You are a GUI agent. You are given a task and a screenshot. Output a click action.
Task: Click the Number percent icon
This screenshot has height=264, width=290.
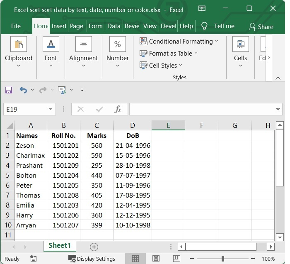(117, 44)
